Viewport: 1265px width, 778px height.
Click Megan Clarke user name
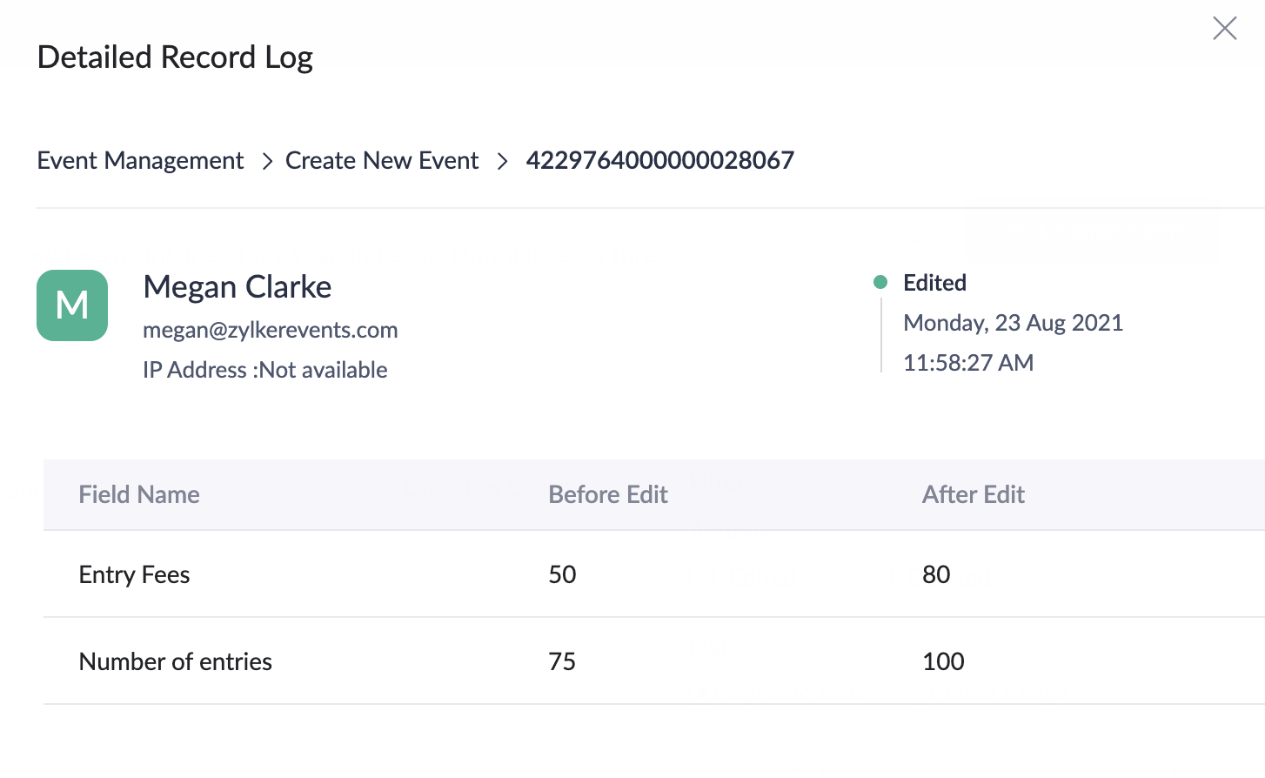[x=237, y=287]
